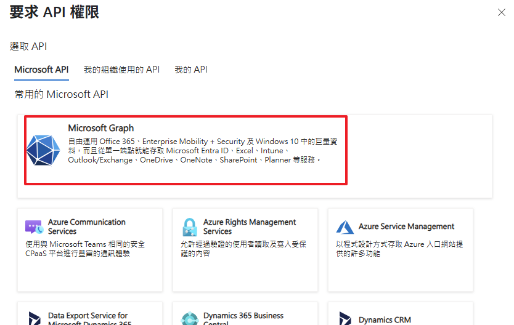The image size is (514, 325).
Task: Click the Azure Communication Services chat icon
Action: 34,227
